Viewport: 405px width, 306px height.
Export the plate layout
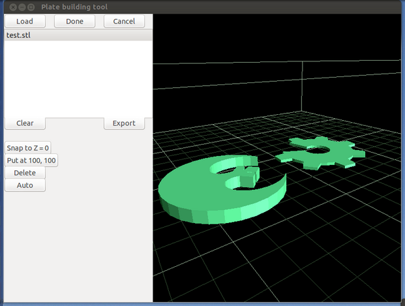pos(124,123)
